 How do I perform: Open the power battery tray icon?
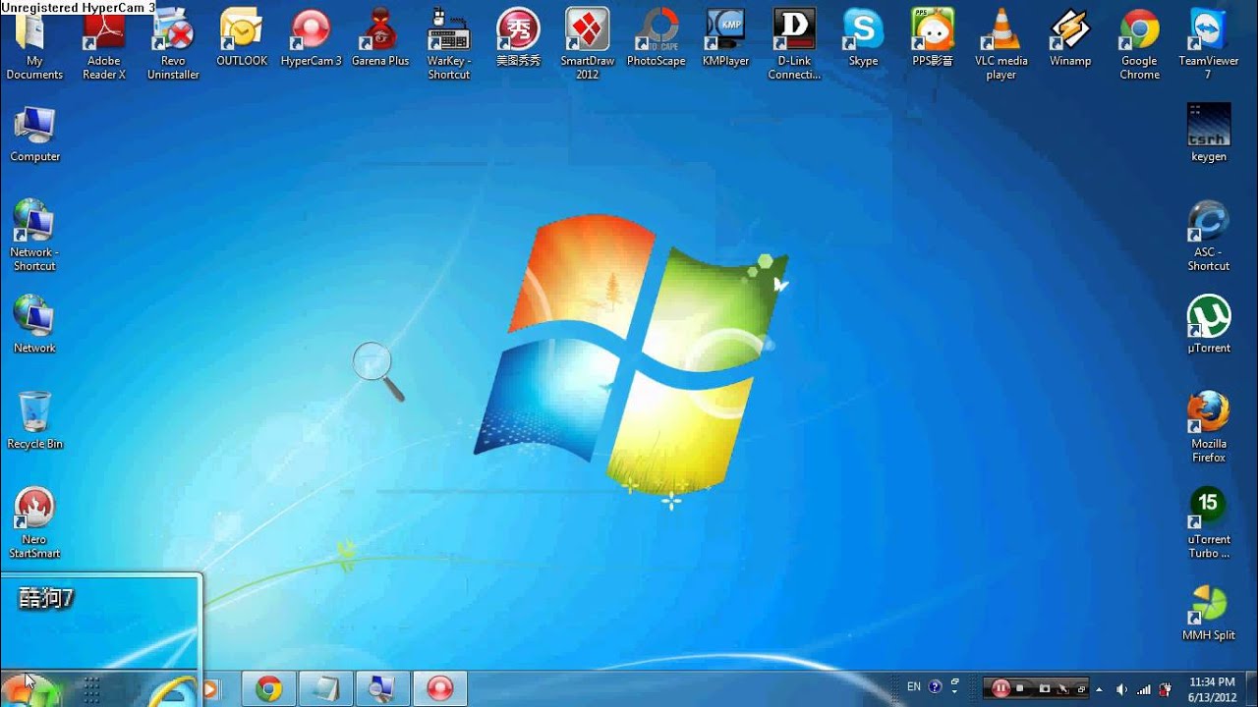coord(1165,689)
